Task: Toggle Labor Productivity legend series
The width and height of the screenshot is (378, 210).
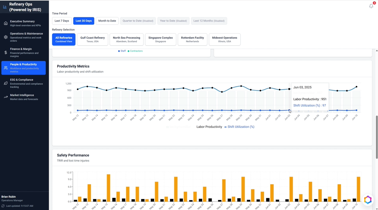Action: (x=209, y=127)
